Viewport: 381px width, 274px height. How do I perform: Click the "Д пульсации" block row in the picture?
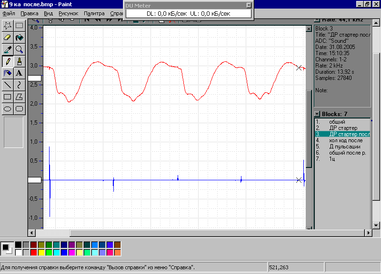pyautogui.click(x=342, y=147)
